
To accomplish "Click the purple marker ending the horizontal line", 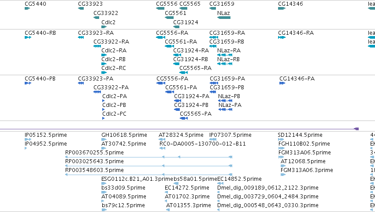I will [356, 129].
